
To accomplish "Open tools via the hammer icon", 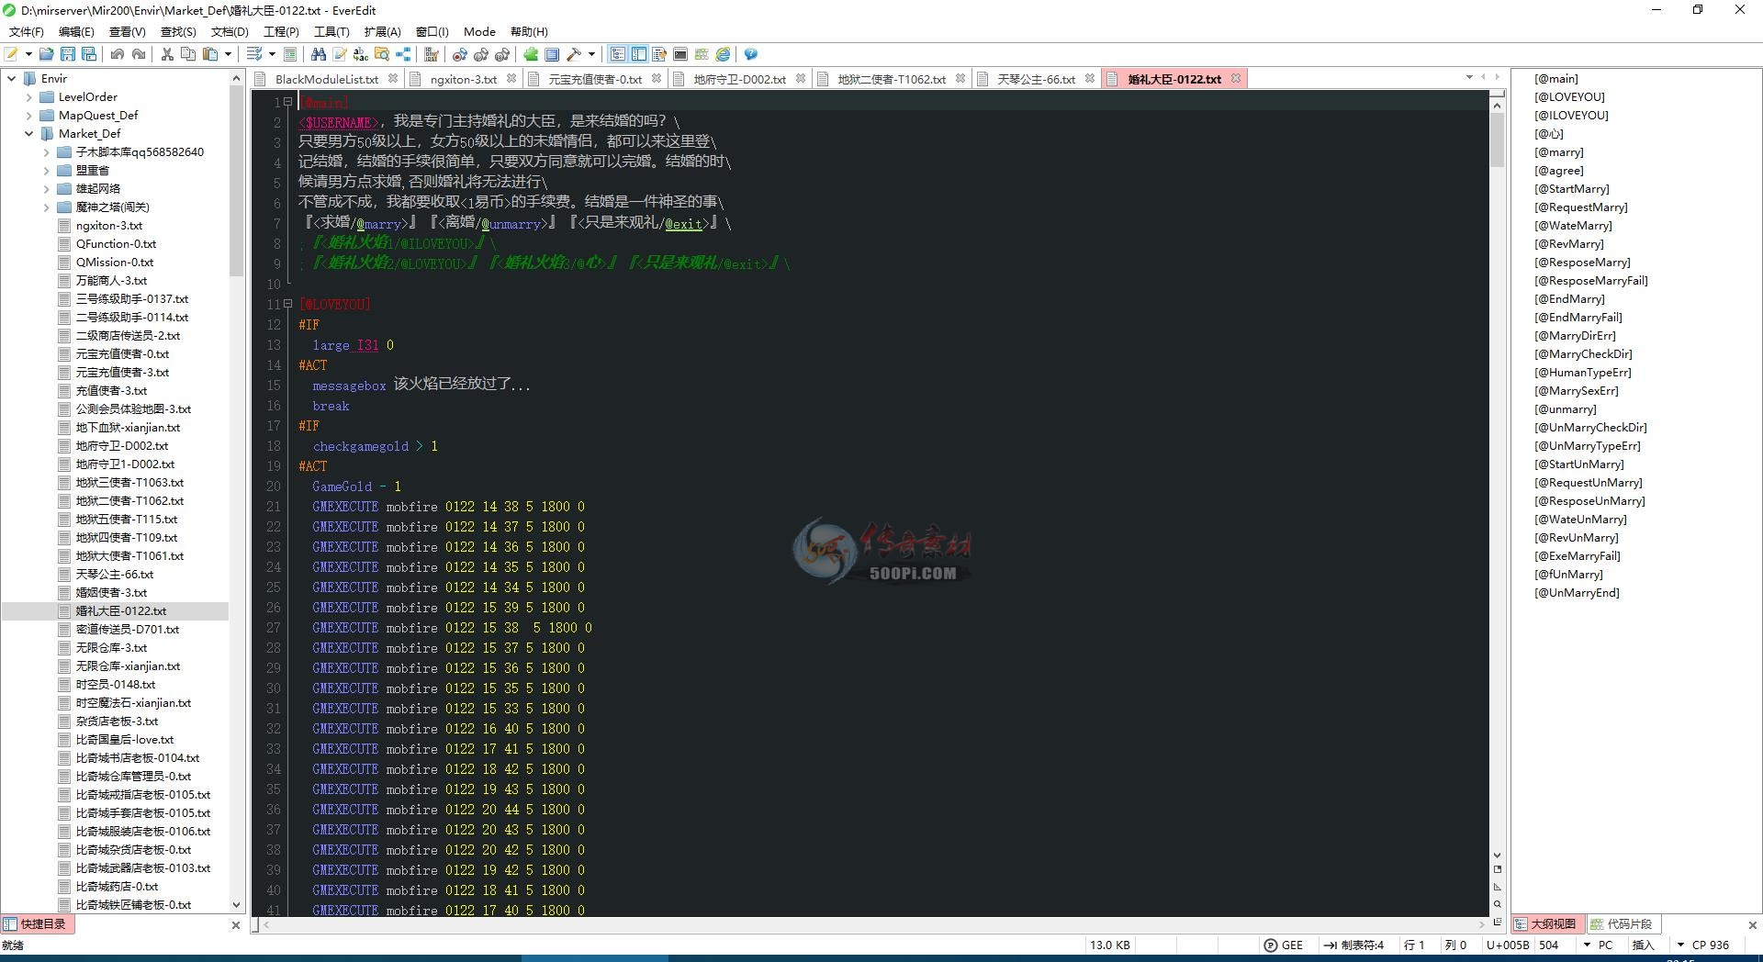I will (x=574, y=54).
